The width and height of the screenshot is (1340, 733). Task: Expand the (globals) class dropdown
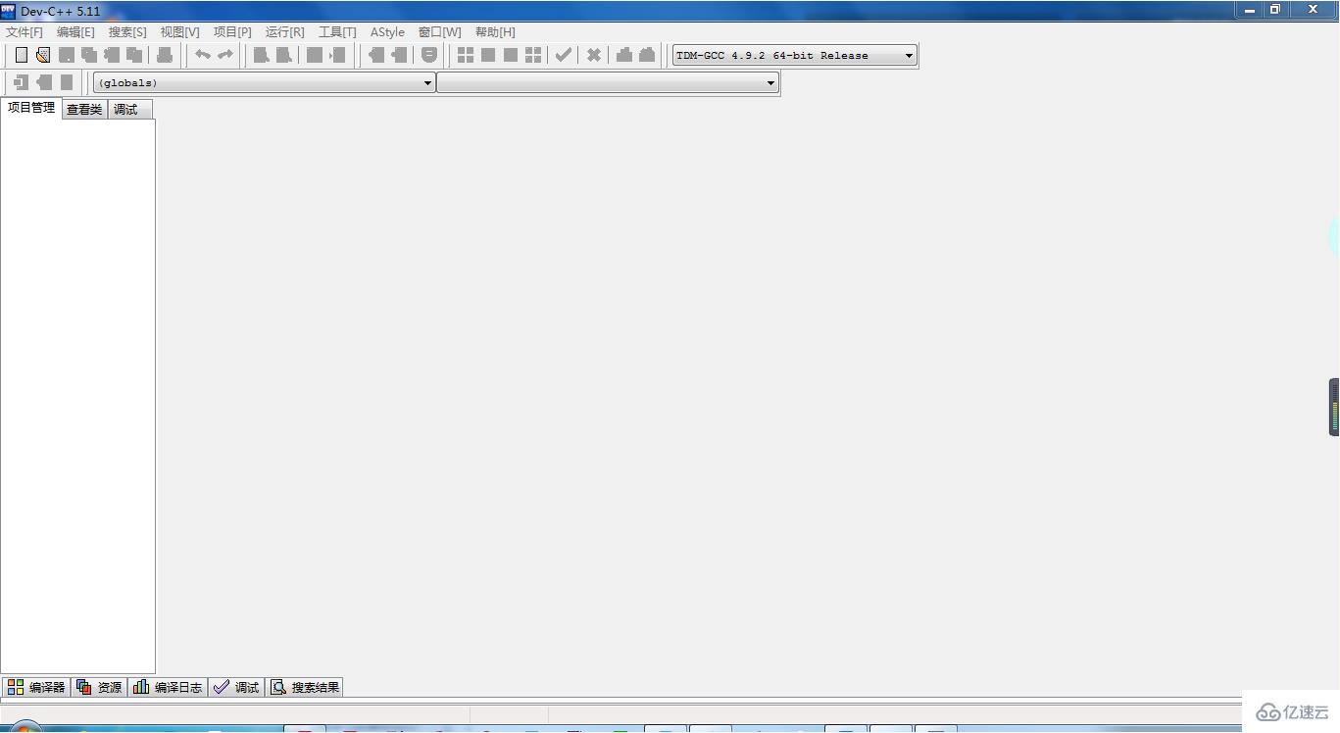coord(264,82)
